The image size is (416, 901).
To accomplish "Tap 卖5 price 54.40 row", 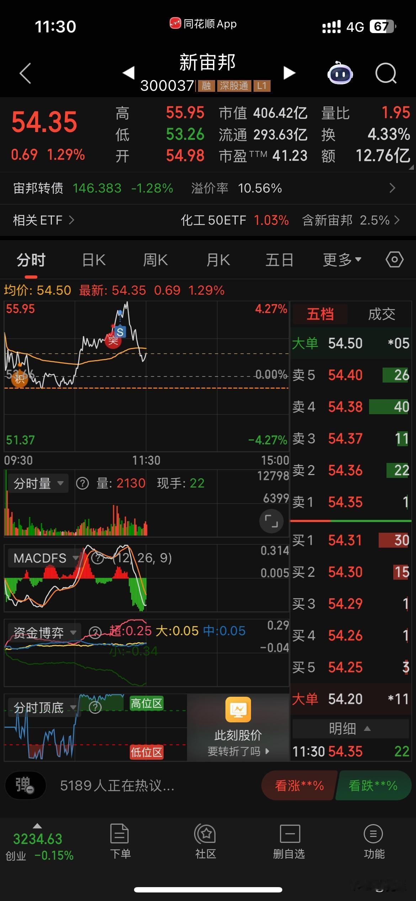I will (351, 375).
